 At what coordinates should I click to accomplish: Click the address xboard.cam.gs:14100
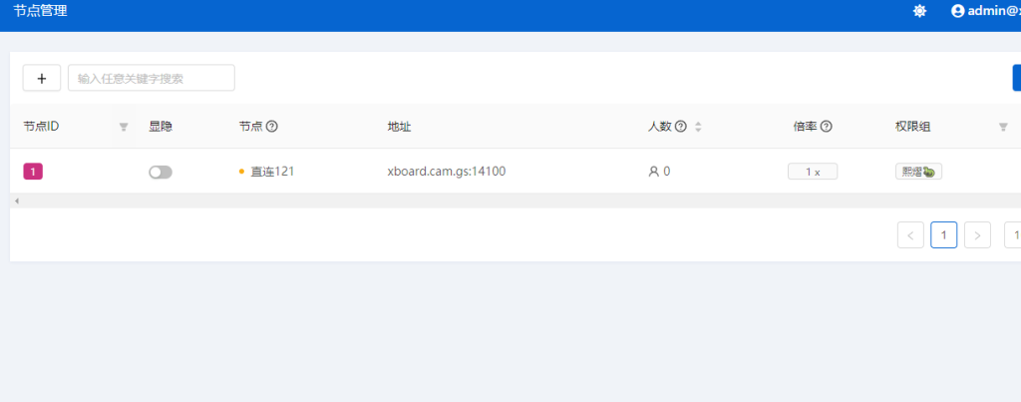coord(447,172)
